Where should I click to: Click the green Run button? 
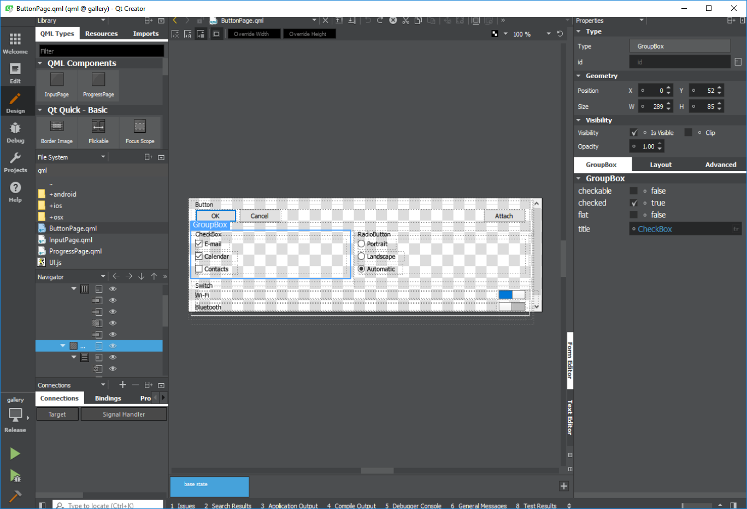coord(15,453)
